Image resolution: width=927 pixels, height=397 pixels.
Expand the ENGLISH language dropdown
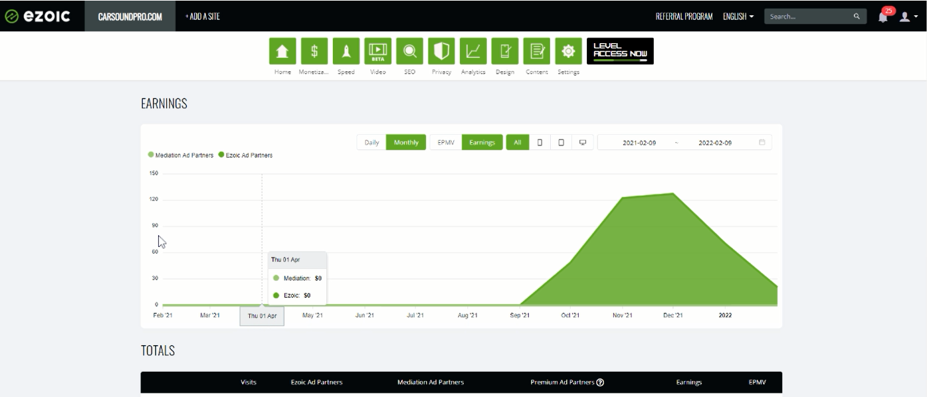738,17
